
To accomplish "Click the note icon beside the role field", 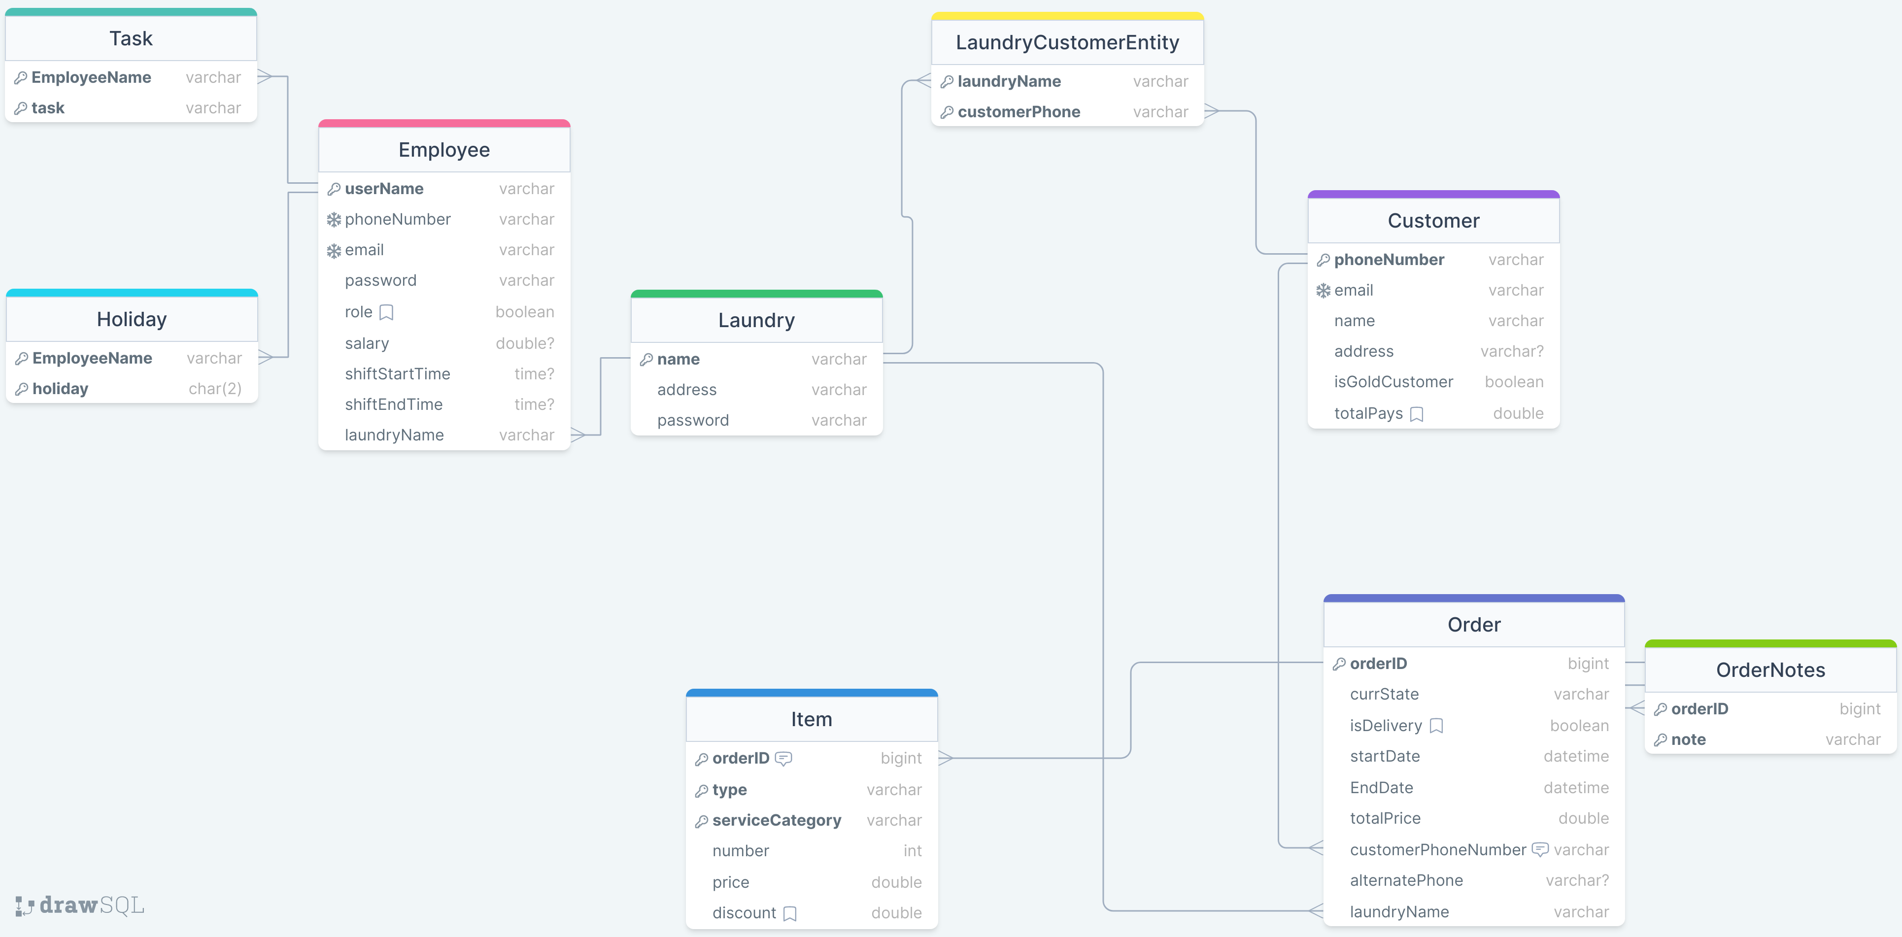I will pyautogui.click(x=386, y=312).
